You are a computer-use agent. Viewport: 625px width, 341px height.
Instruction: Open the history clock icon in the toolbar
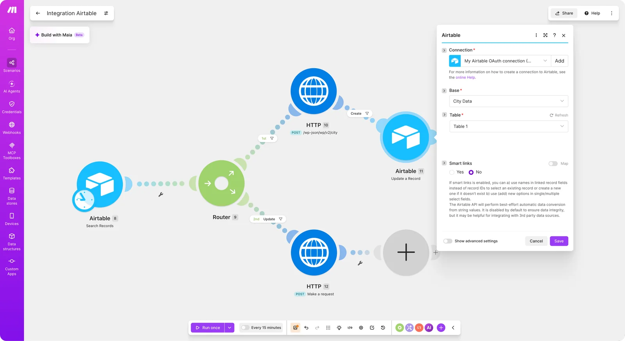[x=383, y=328]
